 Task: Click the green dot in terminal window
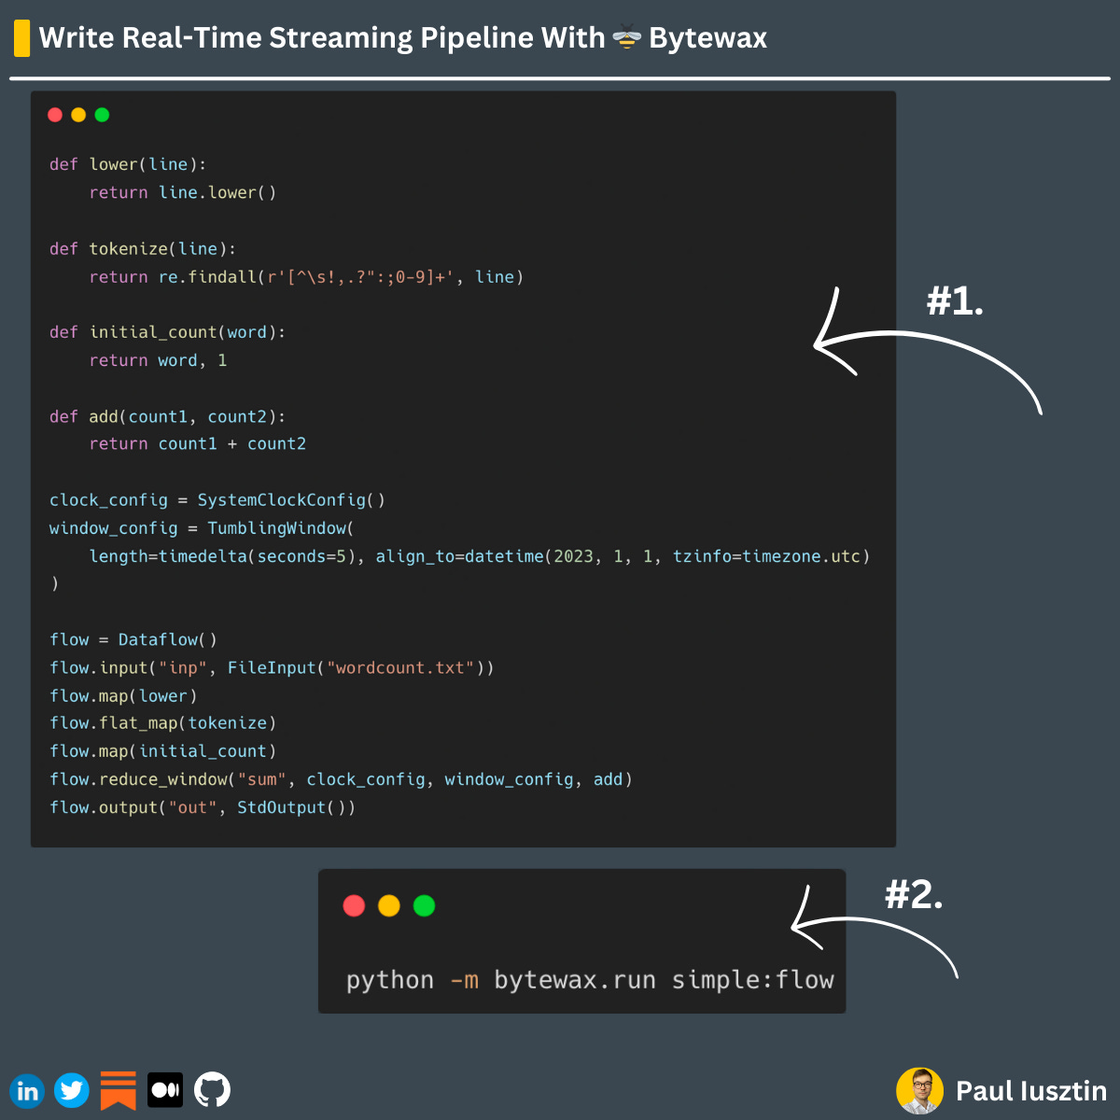pyautogui.click(x=424, y=905)
